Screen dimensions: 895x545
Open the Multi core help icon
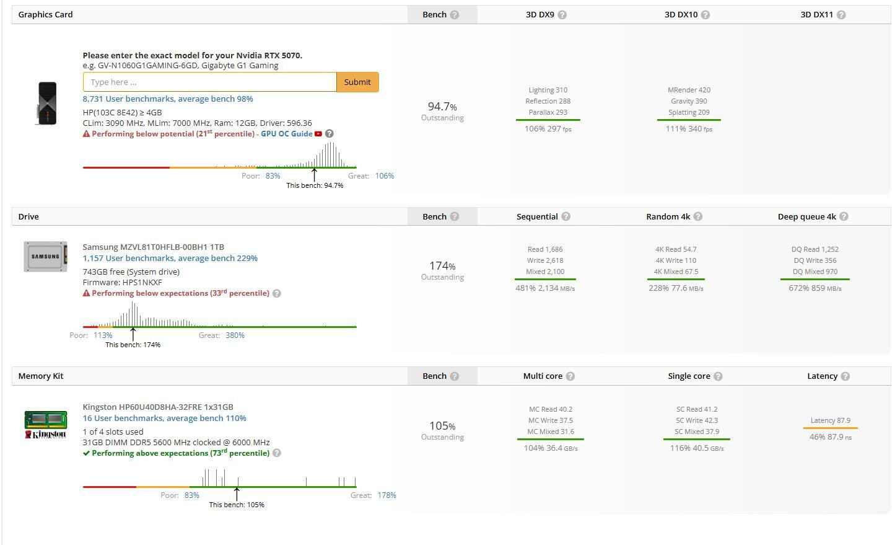pyautogui.click(x=570, y=376)
